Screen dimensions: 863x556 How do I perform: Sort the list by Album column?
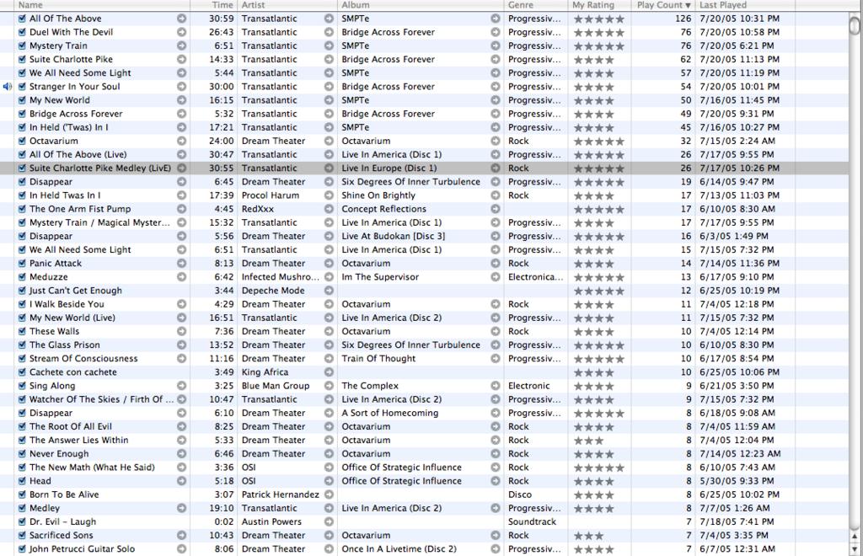click(x=421, y=5)
